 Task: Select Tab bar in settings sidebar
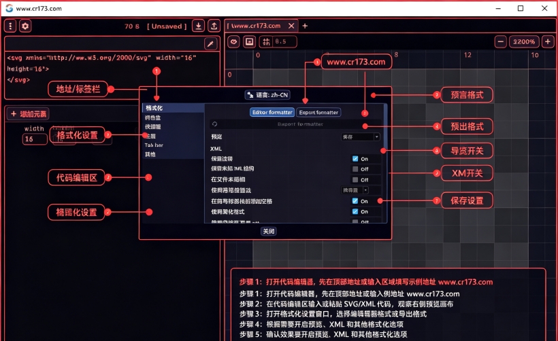pyautogui.click(x=154, y=145)
